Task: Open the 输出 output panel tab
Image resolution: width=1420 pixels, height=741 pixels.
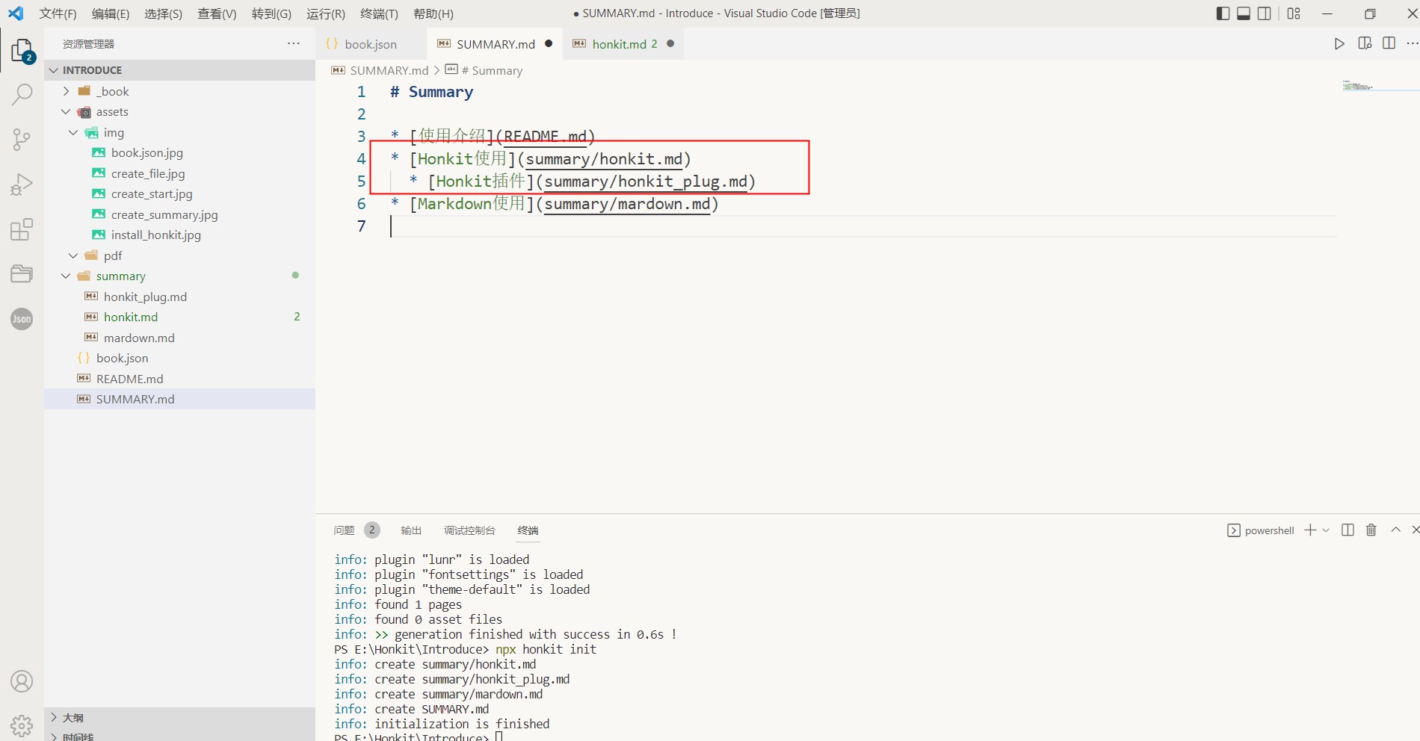Action: pyautogui.click(x=411, y=530)
